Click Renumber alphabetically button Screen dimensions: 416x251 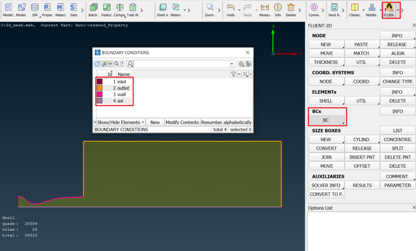tap(226, 122)
